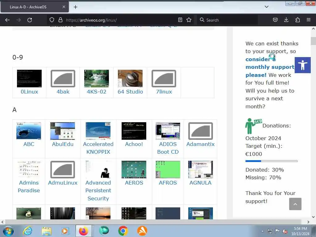Click the Achoo! screenshot thumbnail
The height and width of the screenshot is (237, 316).
pyautogui.click(x=134, y=131)
